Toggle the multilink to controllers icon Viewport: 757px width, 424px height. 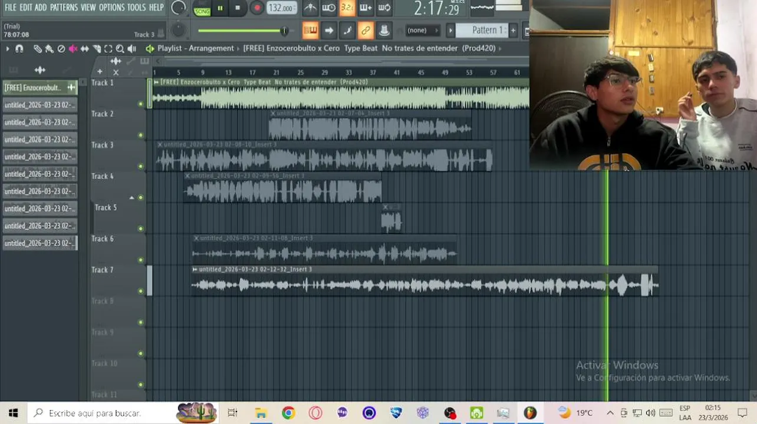pyautogui.click(x=384, y=30)
